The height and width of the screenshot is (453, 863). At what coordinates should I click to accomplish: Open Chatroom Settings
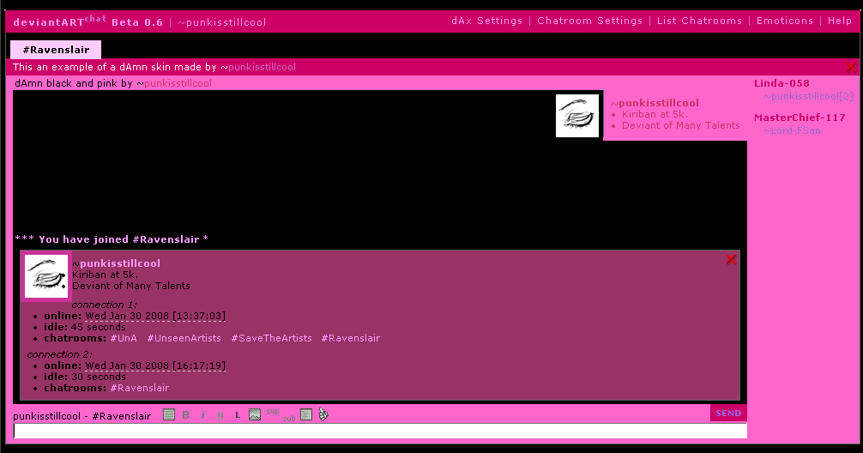pos(589,21)
